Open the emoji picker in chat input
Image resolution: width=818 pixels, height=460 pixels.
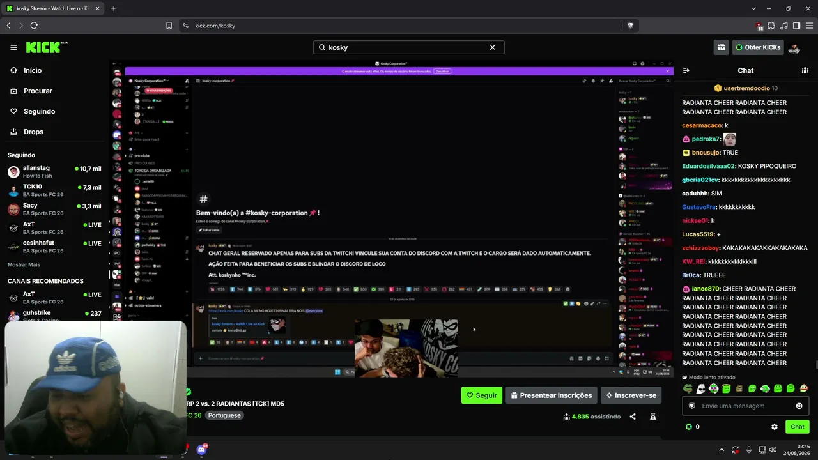click(799, 406)
